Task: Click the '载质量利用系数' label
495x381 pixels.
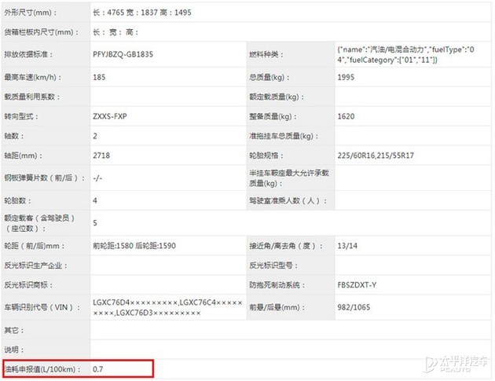Action: (32, 97)
